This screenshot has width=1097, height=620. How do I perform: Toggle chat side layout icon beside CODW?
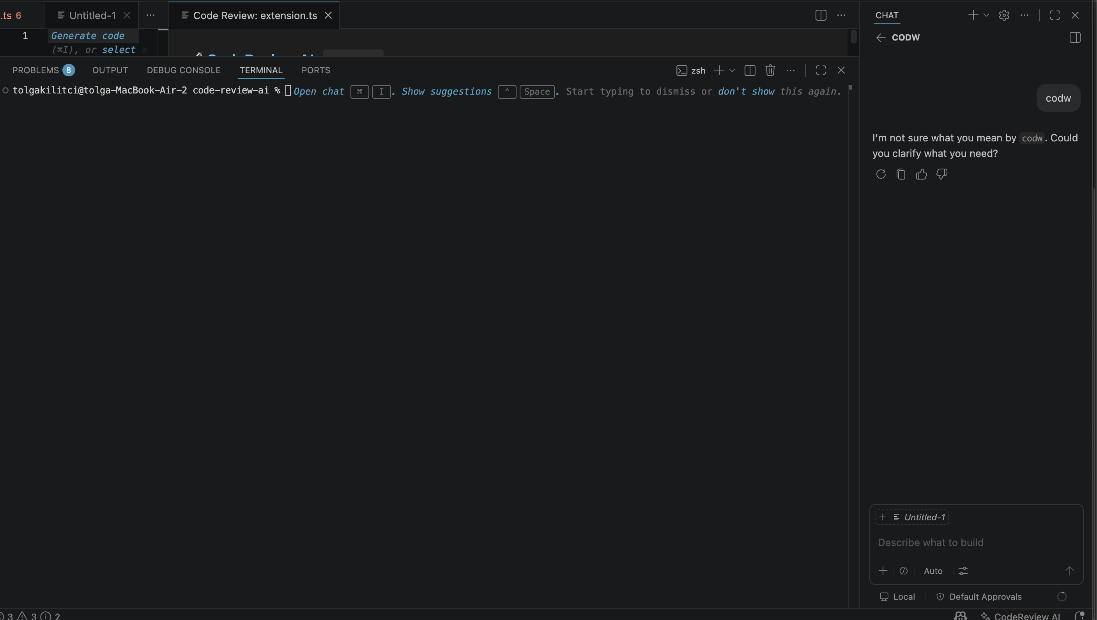[x=1075, y=37]
